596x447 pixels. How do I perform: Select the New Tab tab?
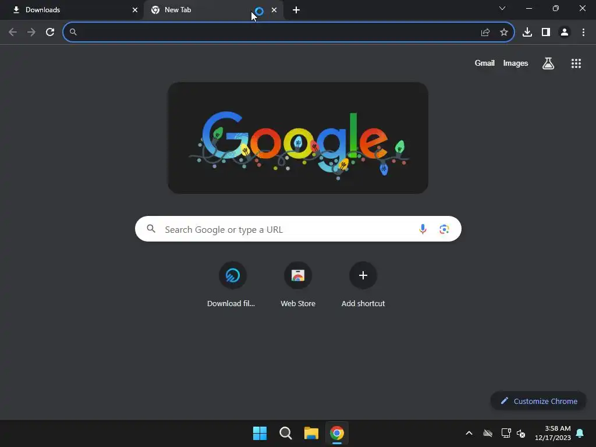tap(213, 10)
